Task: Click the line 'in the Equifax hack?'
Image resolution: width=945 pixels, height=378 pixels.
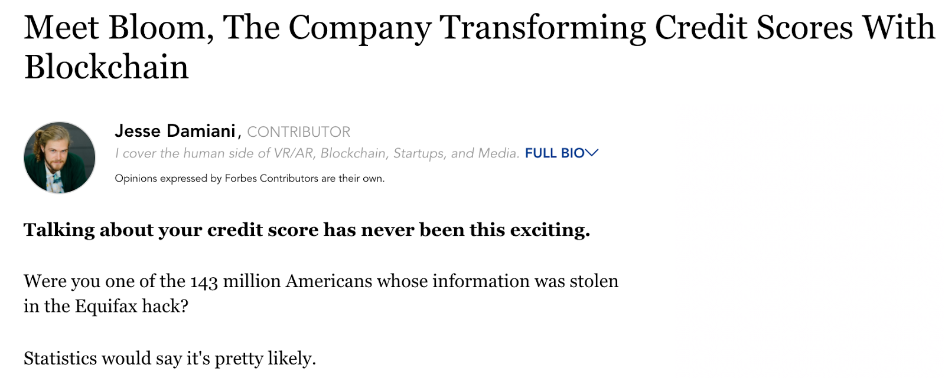Action: (106, 307)
